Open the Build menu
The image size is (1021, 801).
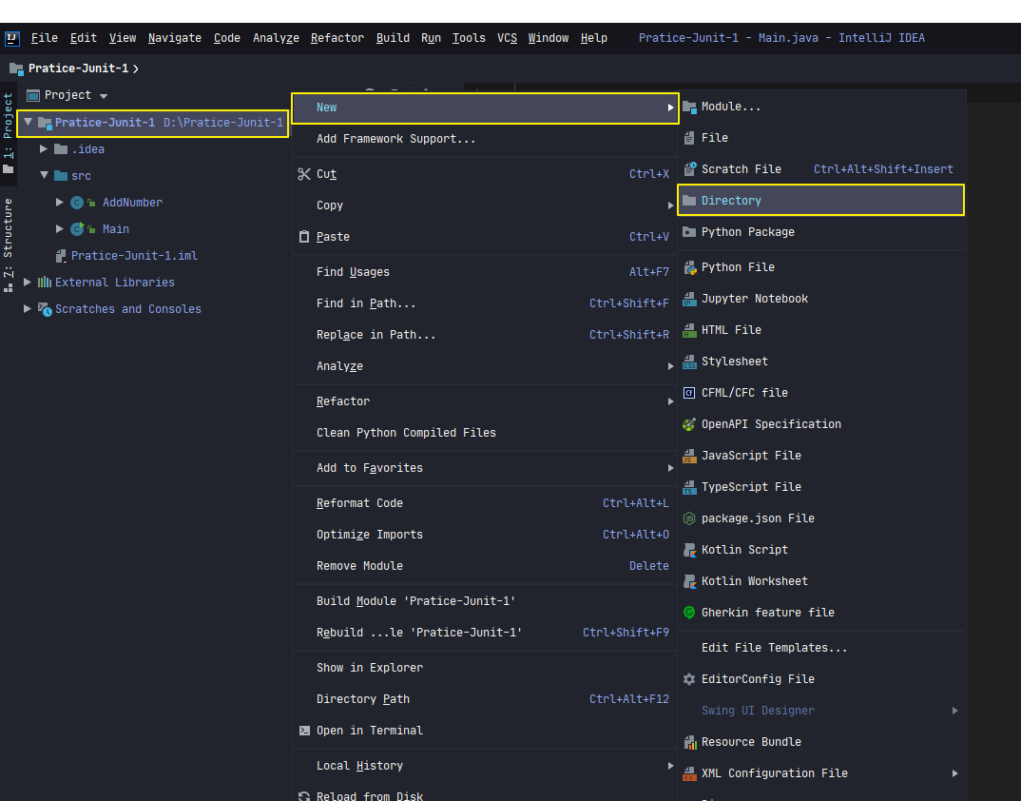(x=393, y=38)
